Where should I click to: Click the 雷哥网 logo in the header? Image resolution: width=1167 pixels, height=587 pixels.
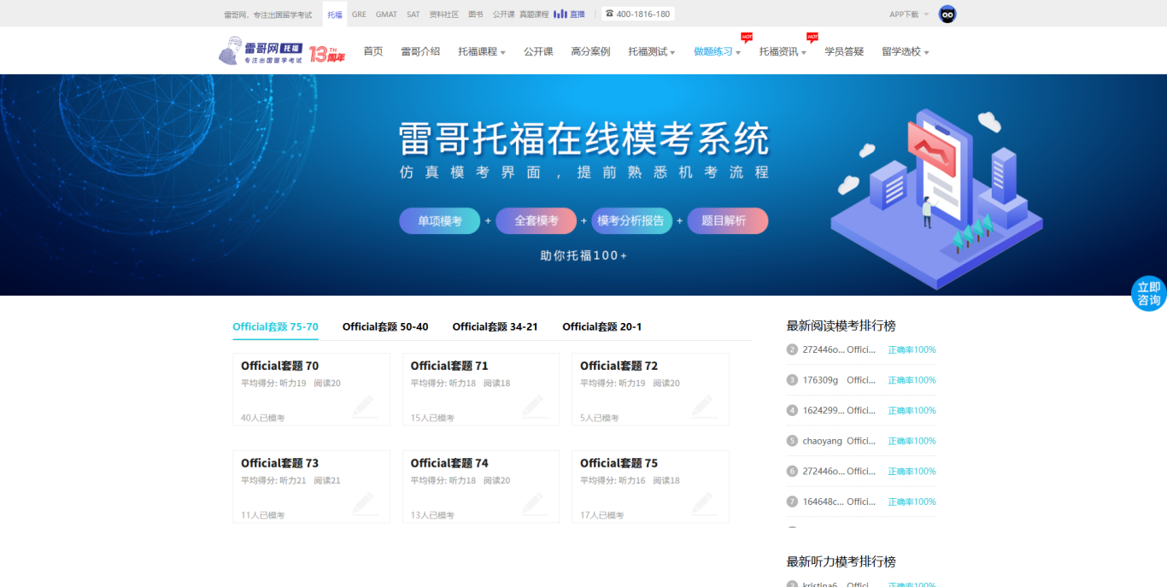(x=261, y=51)
